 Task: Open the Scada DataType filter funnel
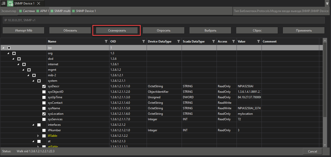click(x=214, y=41)
